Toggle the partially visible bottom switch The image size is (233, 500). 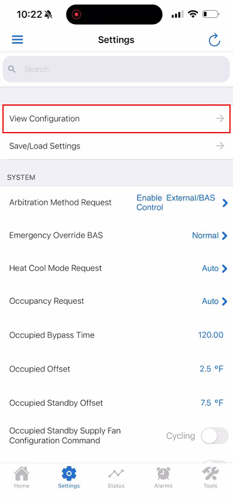214,462
